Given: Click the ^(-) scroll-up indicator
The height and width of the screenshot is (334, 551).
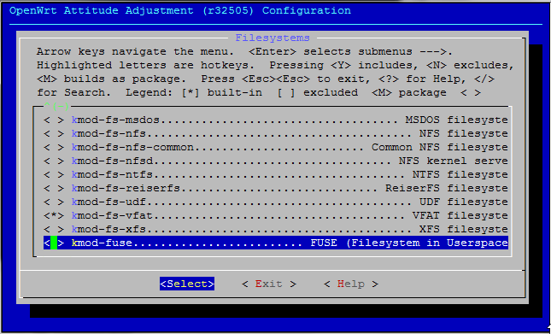Looking at the screenshot, I should click(56, 106).
